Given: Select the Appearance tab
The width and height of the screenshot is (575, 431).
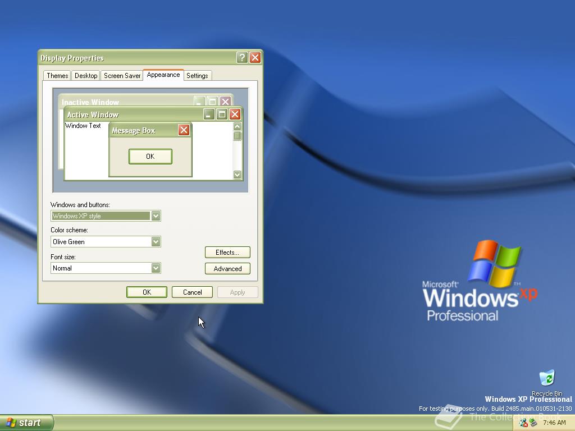Looking at the screenshot, I should (x=163, y=75).
